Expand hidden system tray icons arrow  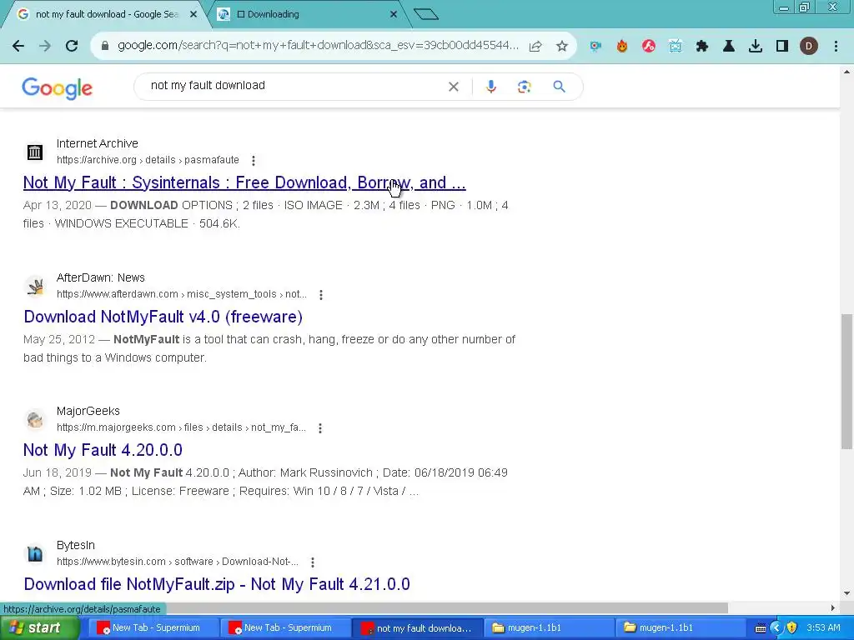coord(776,628)
